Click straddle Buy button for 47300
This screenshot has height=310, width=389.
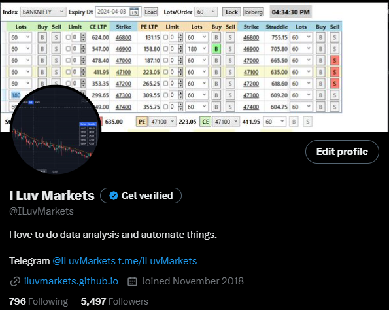pos(320,95)
